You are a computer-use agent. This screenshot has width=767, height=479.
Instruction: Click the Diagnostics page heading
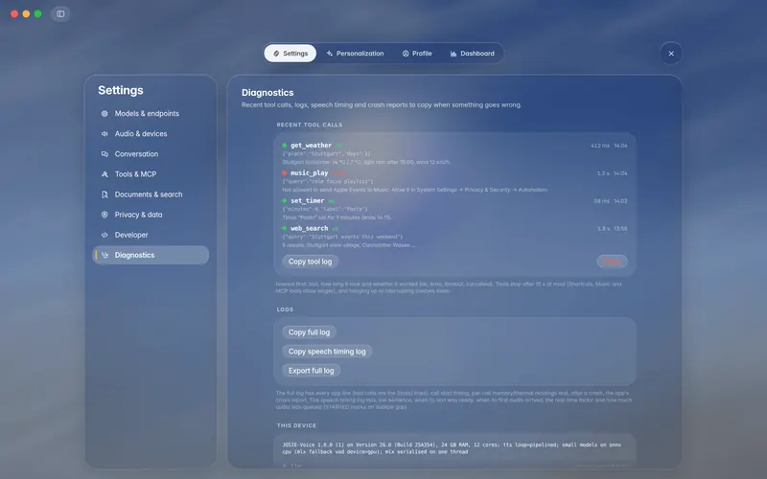(267, 92)
